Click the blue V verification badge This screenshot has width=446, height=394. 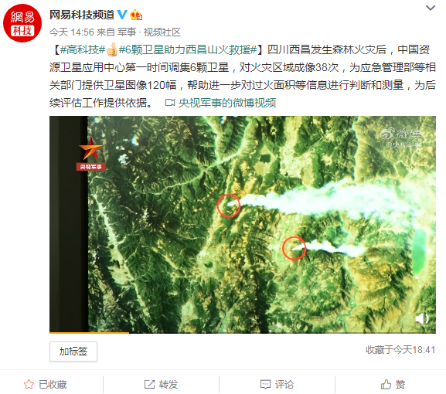pos(122,15)
